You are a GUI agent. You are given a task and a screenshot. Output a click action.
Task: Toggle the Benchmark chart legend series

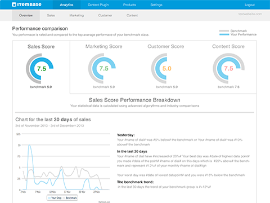[x=70, y=198]
